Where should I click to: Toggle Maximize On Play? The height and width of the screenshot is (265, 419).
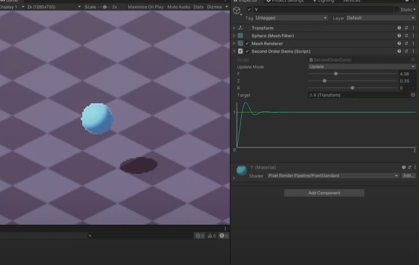click(145, 7)
